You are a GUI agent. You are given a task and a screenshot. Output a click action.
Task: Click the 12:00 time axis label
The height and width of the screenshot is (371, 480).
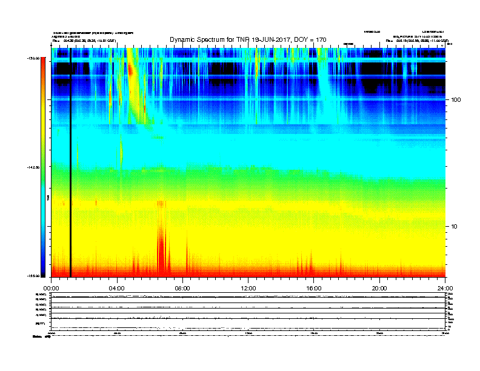(248, 289)
